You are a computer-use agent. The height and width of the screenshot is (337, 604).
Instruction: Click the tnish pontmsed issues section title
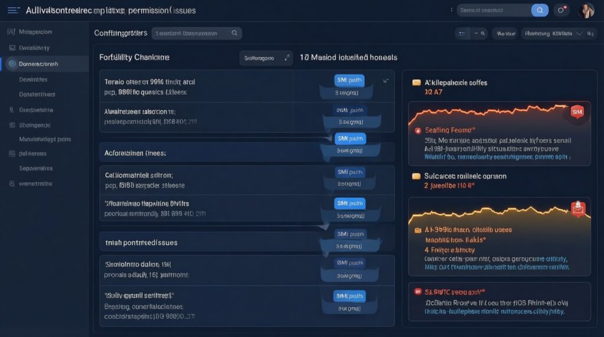141,243
